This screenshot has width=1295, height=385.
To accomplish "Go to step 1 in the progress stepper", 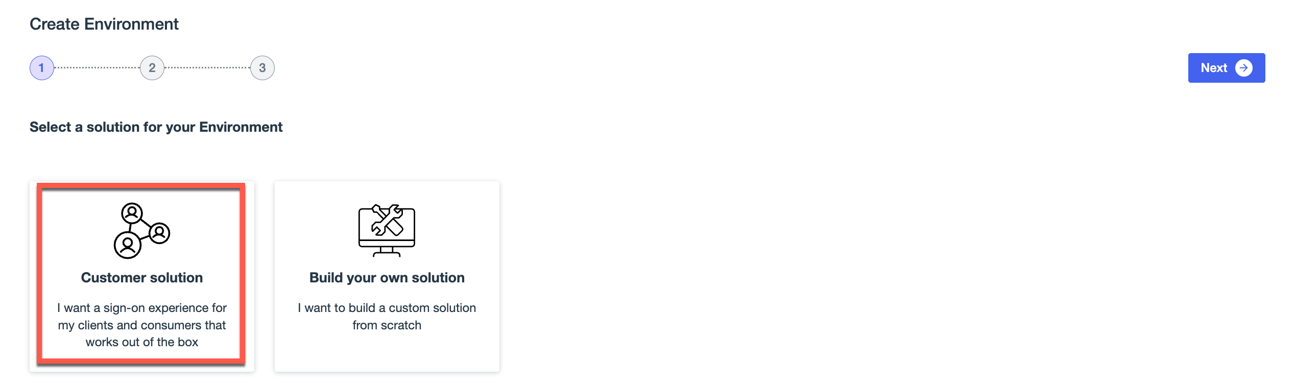I will 42,68.
